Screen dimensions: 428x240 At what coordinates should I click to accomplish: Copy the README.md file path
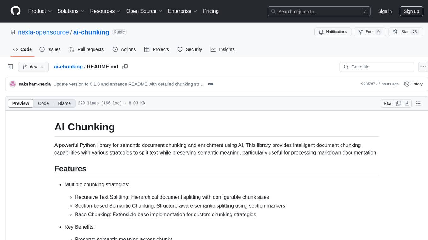(x=125, y=67)
